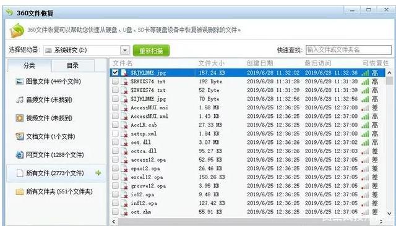Click the file icon of AccessMUI.msi

(x=124, y=107)
